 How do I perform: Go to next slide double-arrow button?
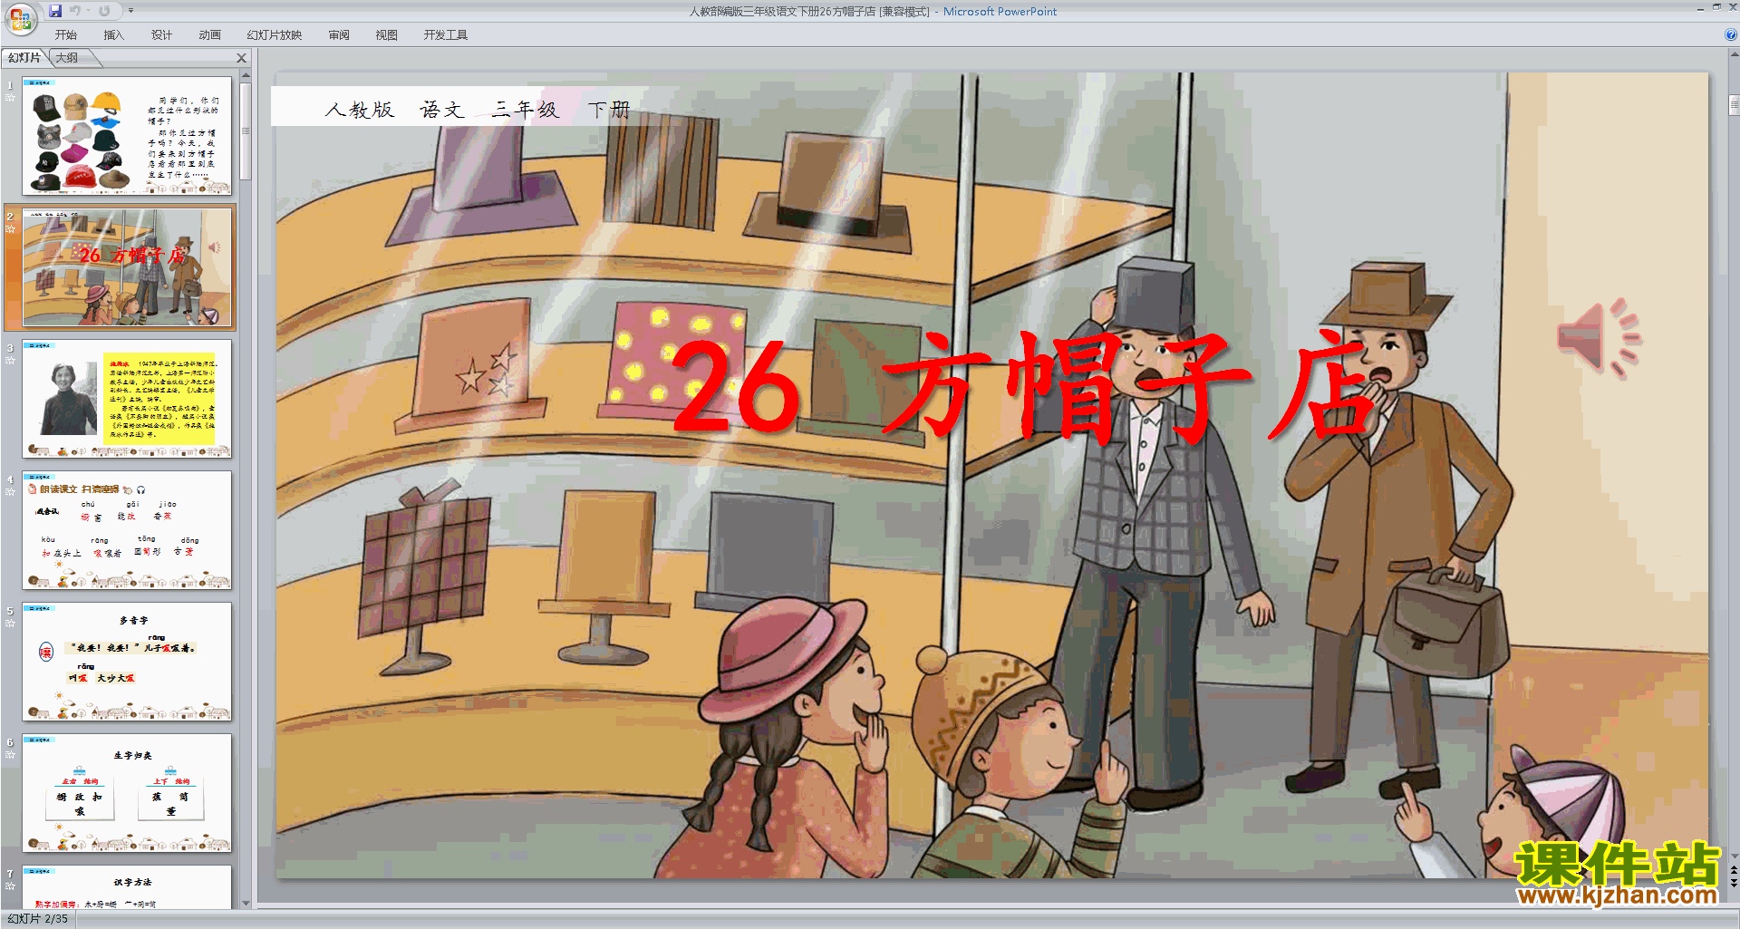[1734, 884]
